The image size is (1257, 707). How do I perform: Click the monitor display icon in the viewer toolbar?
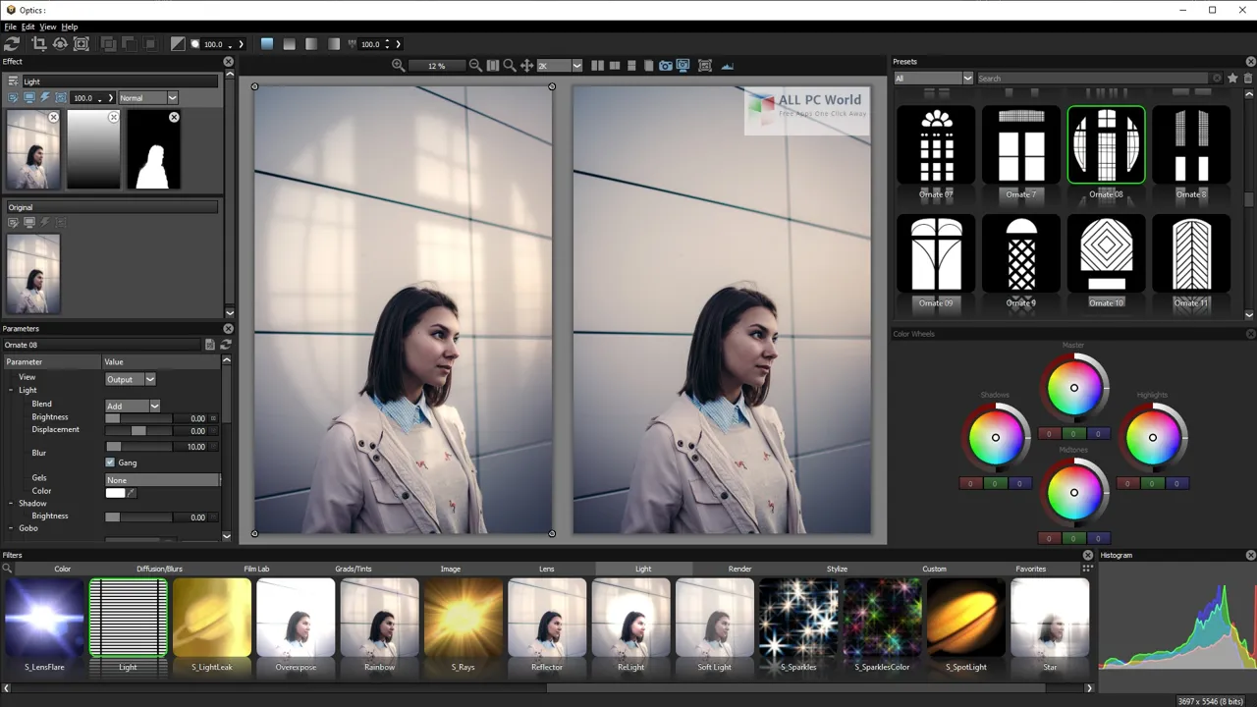[x=683, y=66]
